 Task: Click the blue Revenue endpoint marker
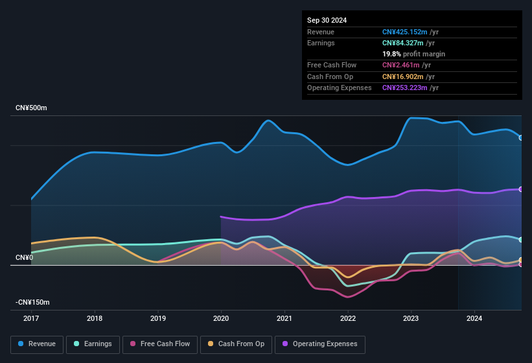[521, 137]
